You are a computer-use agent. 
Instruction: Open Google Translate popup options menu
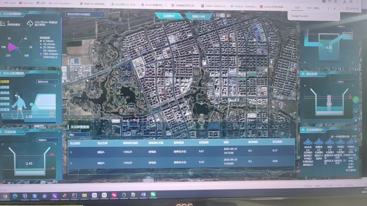pos(328,8)
